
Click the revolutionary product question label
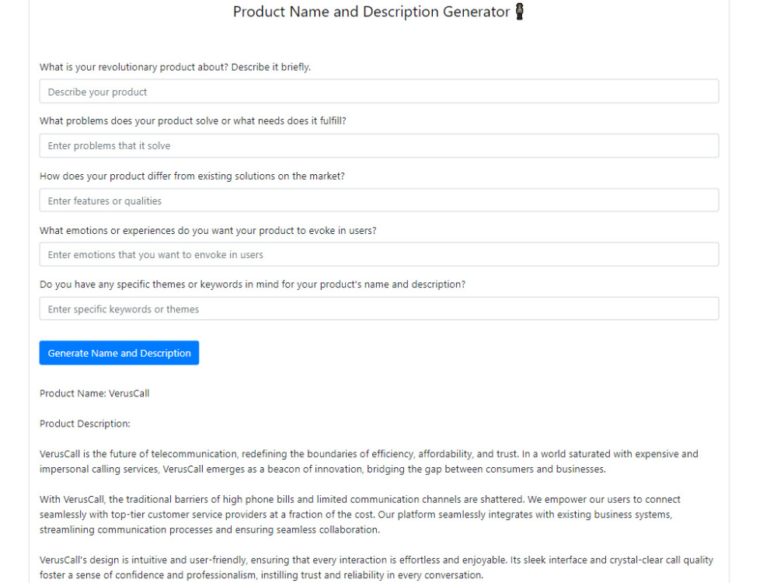(x=175, y=67)
